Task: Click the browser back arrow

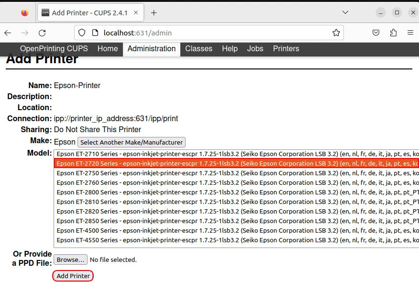Action: (8, 33)
